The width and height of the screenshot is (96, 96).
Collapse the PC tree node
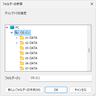[x=7, y=28]
